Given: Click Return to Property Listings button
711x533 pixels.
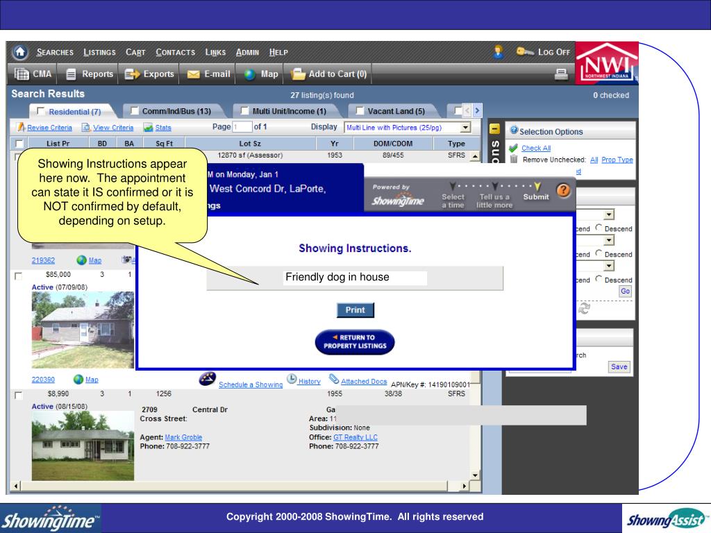Looking at the screenshot, I should coord(355,341).
